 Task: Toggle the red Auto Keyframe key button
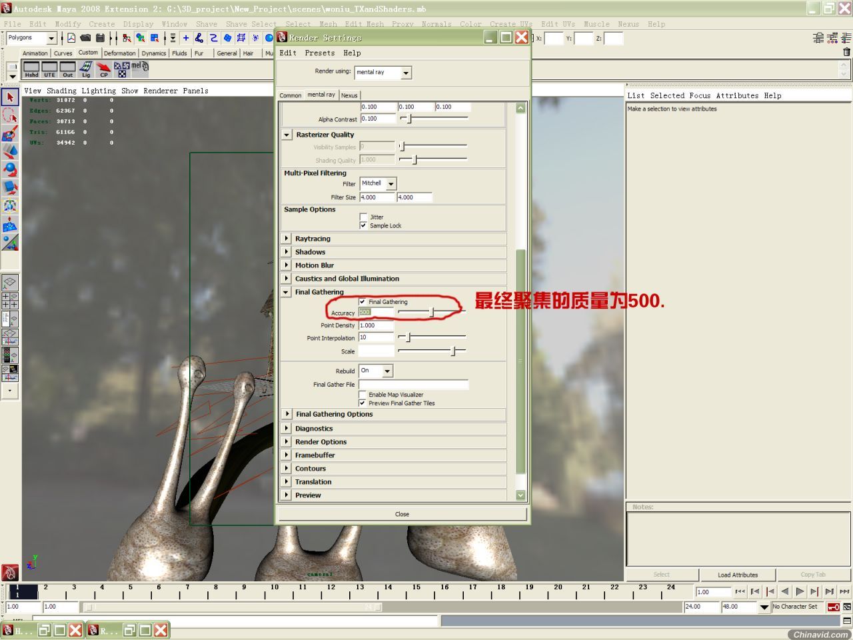833,607
